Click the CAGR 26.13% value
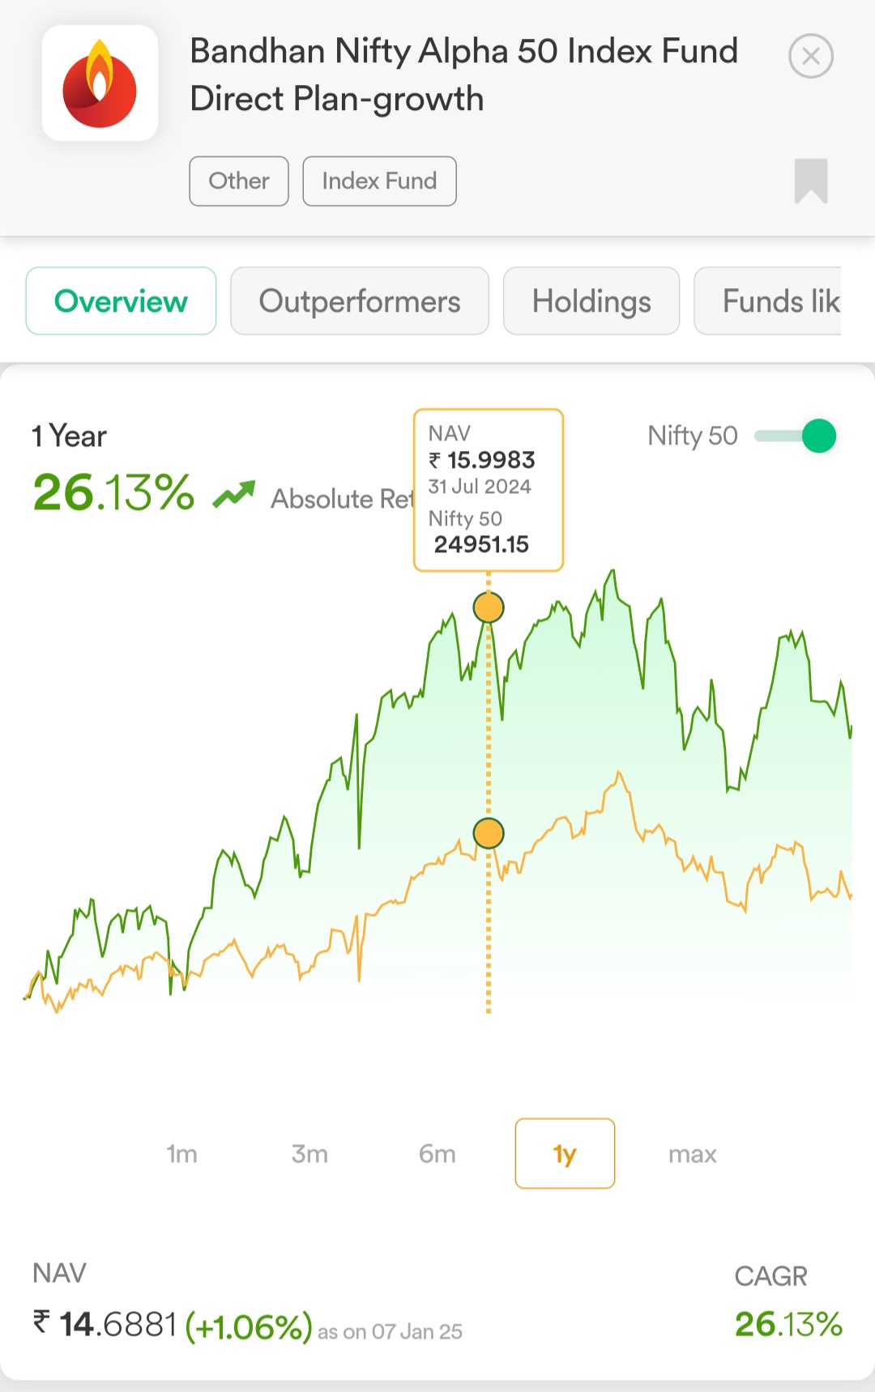Image resolution: width=875 pixels, height=1392 pixels. (x=788, y=1324)
